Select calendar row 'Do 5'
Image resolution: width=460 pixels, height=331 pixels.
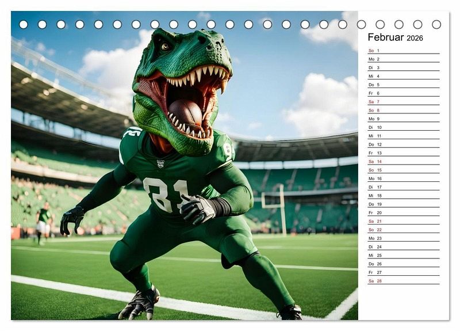(404, 85)
